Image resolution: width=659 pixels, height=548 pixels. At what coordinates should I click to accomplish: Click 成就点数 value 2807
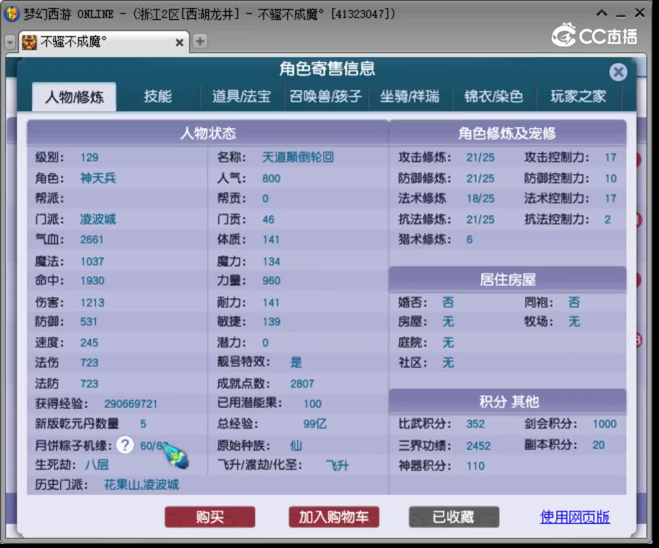tap(302, 384)
